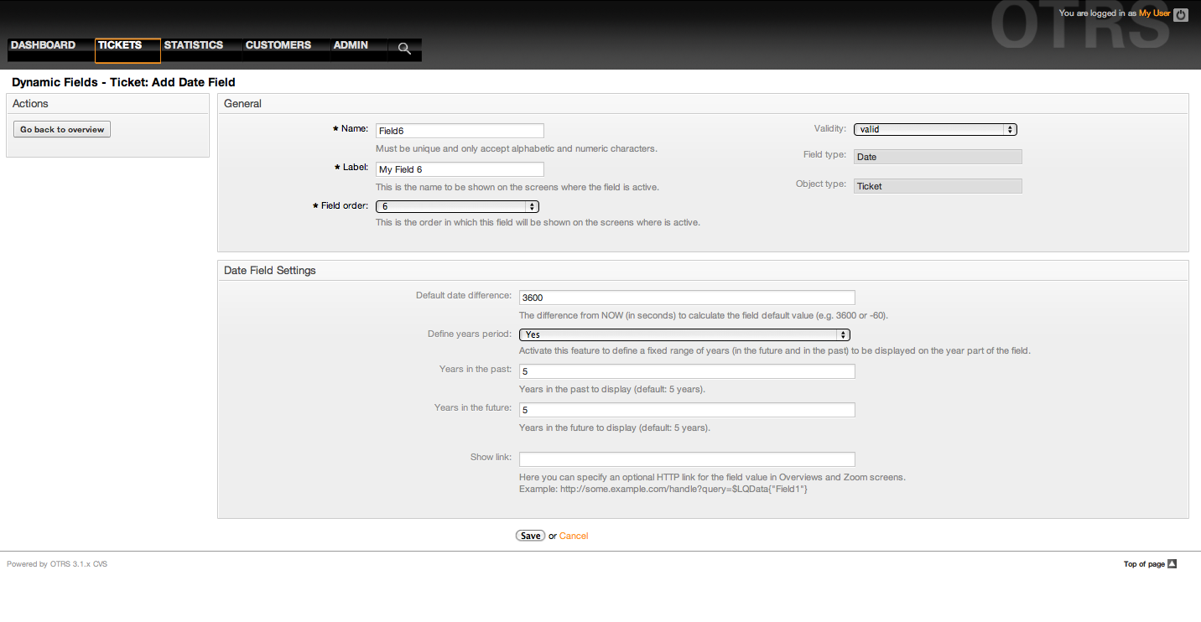
Task: Click Go back to overview button
Action: click(x=62, y=130)
